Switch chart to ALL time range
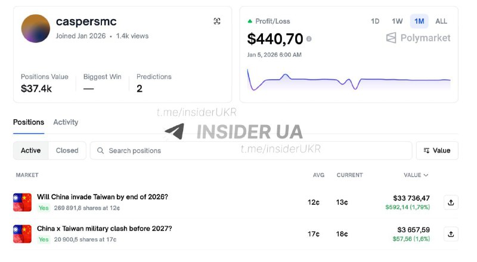 (x=441, y=21)
